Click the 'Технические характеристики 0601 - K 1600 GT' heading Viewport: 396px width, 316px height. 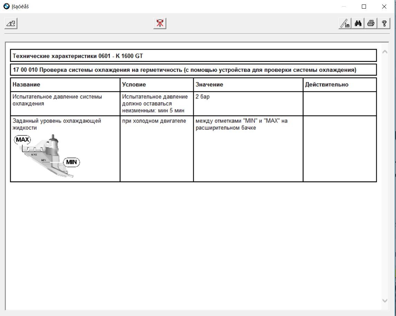(x=78, y=56)
